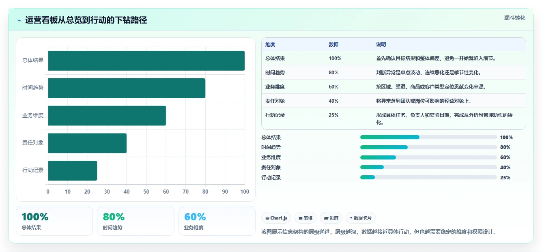Click the 责任对象 bar in the chart
The height and width of the screenshot is (252, 542).
87,143
